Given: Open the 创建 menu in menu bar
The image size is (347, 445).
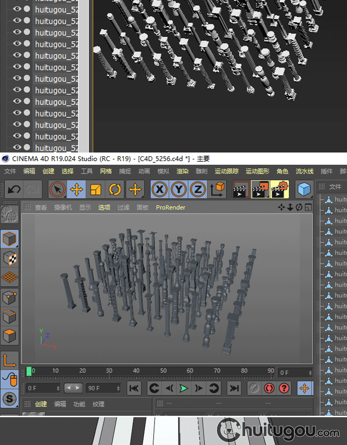Looking at the screenshot, I should (48, 171).
